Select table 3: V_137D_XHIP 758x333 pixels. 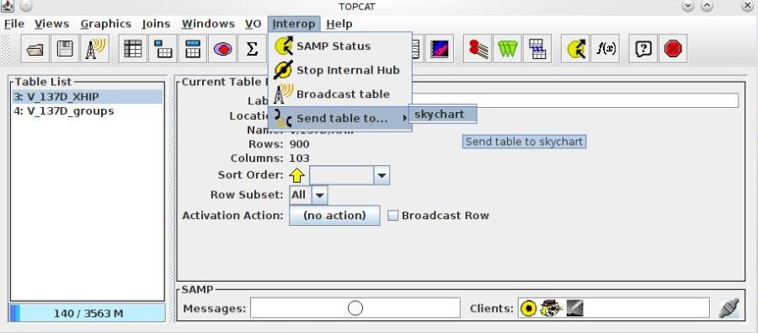[x=87, y=96]
